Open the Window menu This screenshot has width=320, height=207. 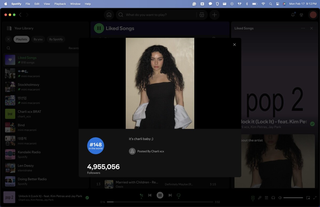point(75,4)
